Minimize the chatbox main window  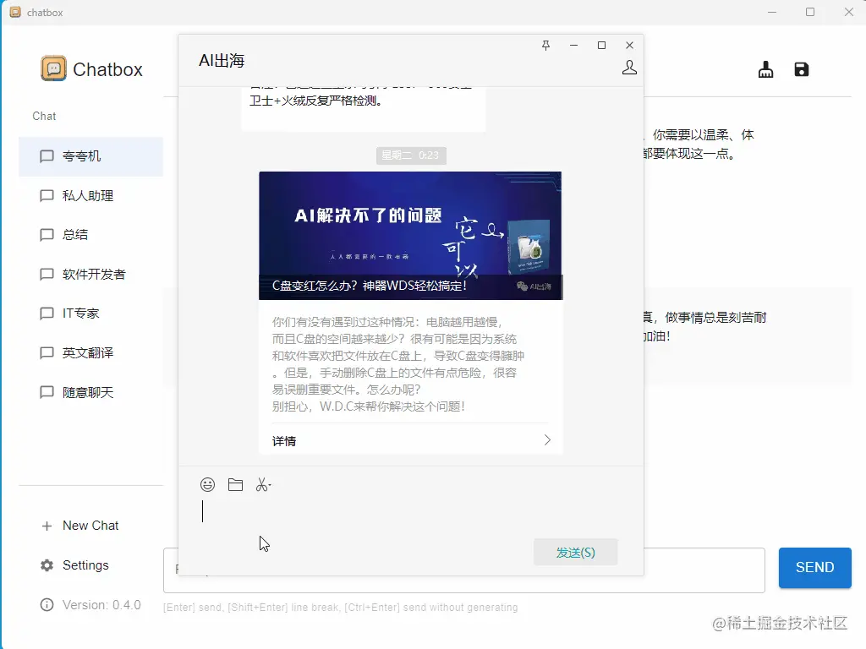(772, 12)
